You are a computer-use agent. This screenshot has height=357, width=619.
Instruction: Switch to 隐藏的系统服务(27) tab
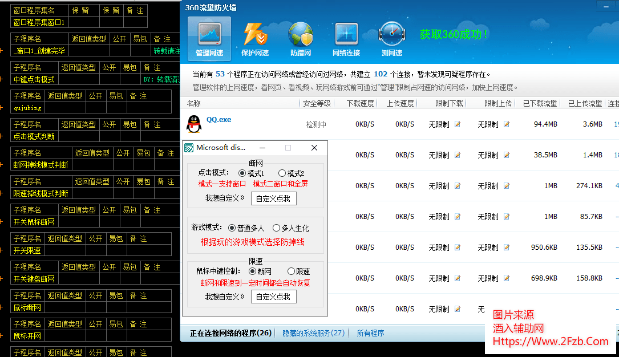coord(314,333)
